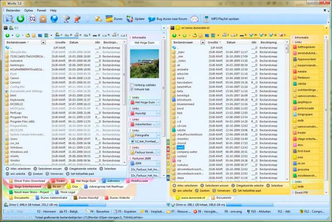Click Omgekeerde selectie in the right panel

point(247,186)
